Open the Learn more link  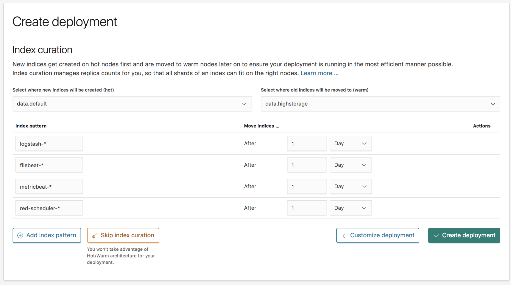click(x=320, y=73)
